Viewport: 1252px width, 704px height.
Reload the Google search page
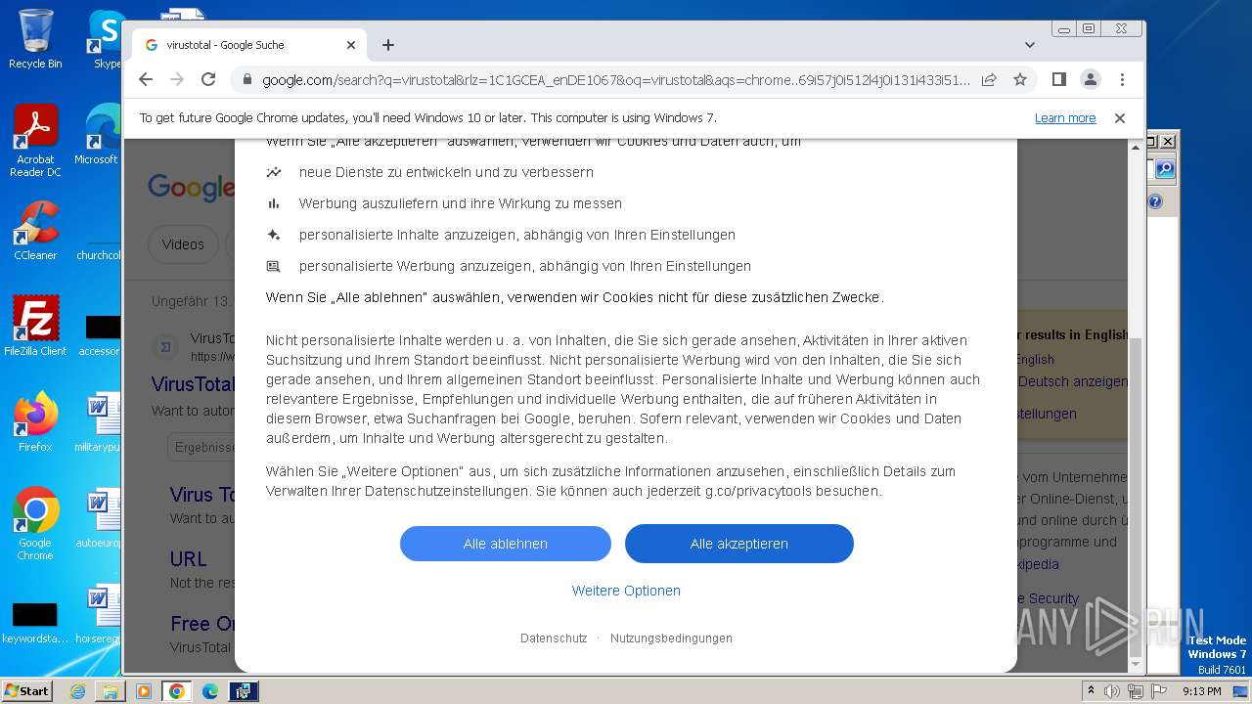(x=208, y=79)
